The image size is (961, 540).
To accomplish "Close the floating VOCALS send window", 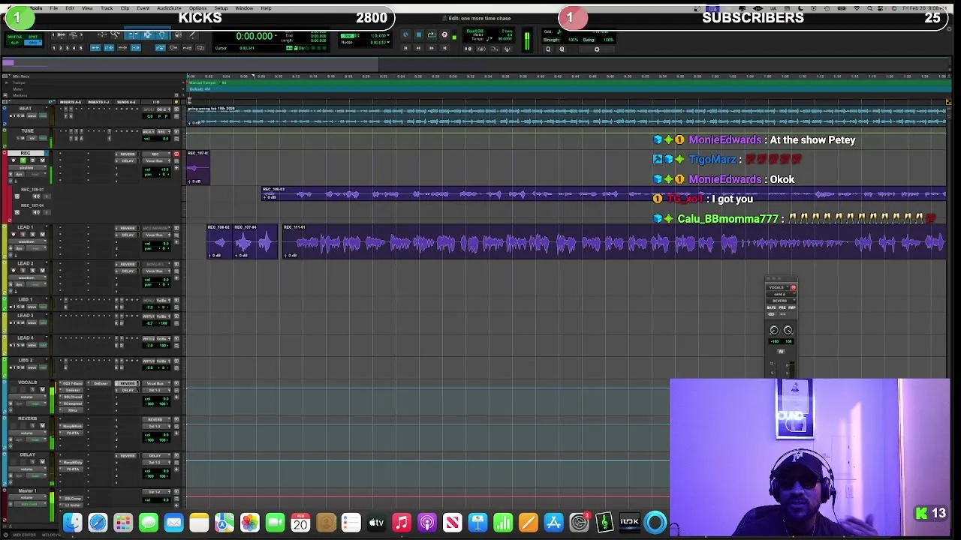I will pos(768,278).
